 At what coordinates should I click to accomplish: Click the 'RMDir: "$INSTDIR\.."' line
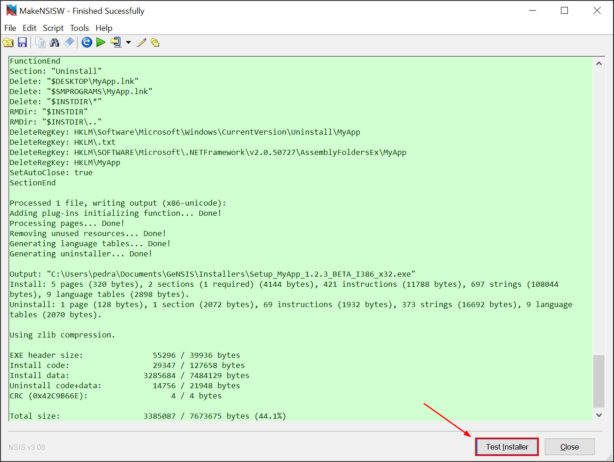click(56, 122)
